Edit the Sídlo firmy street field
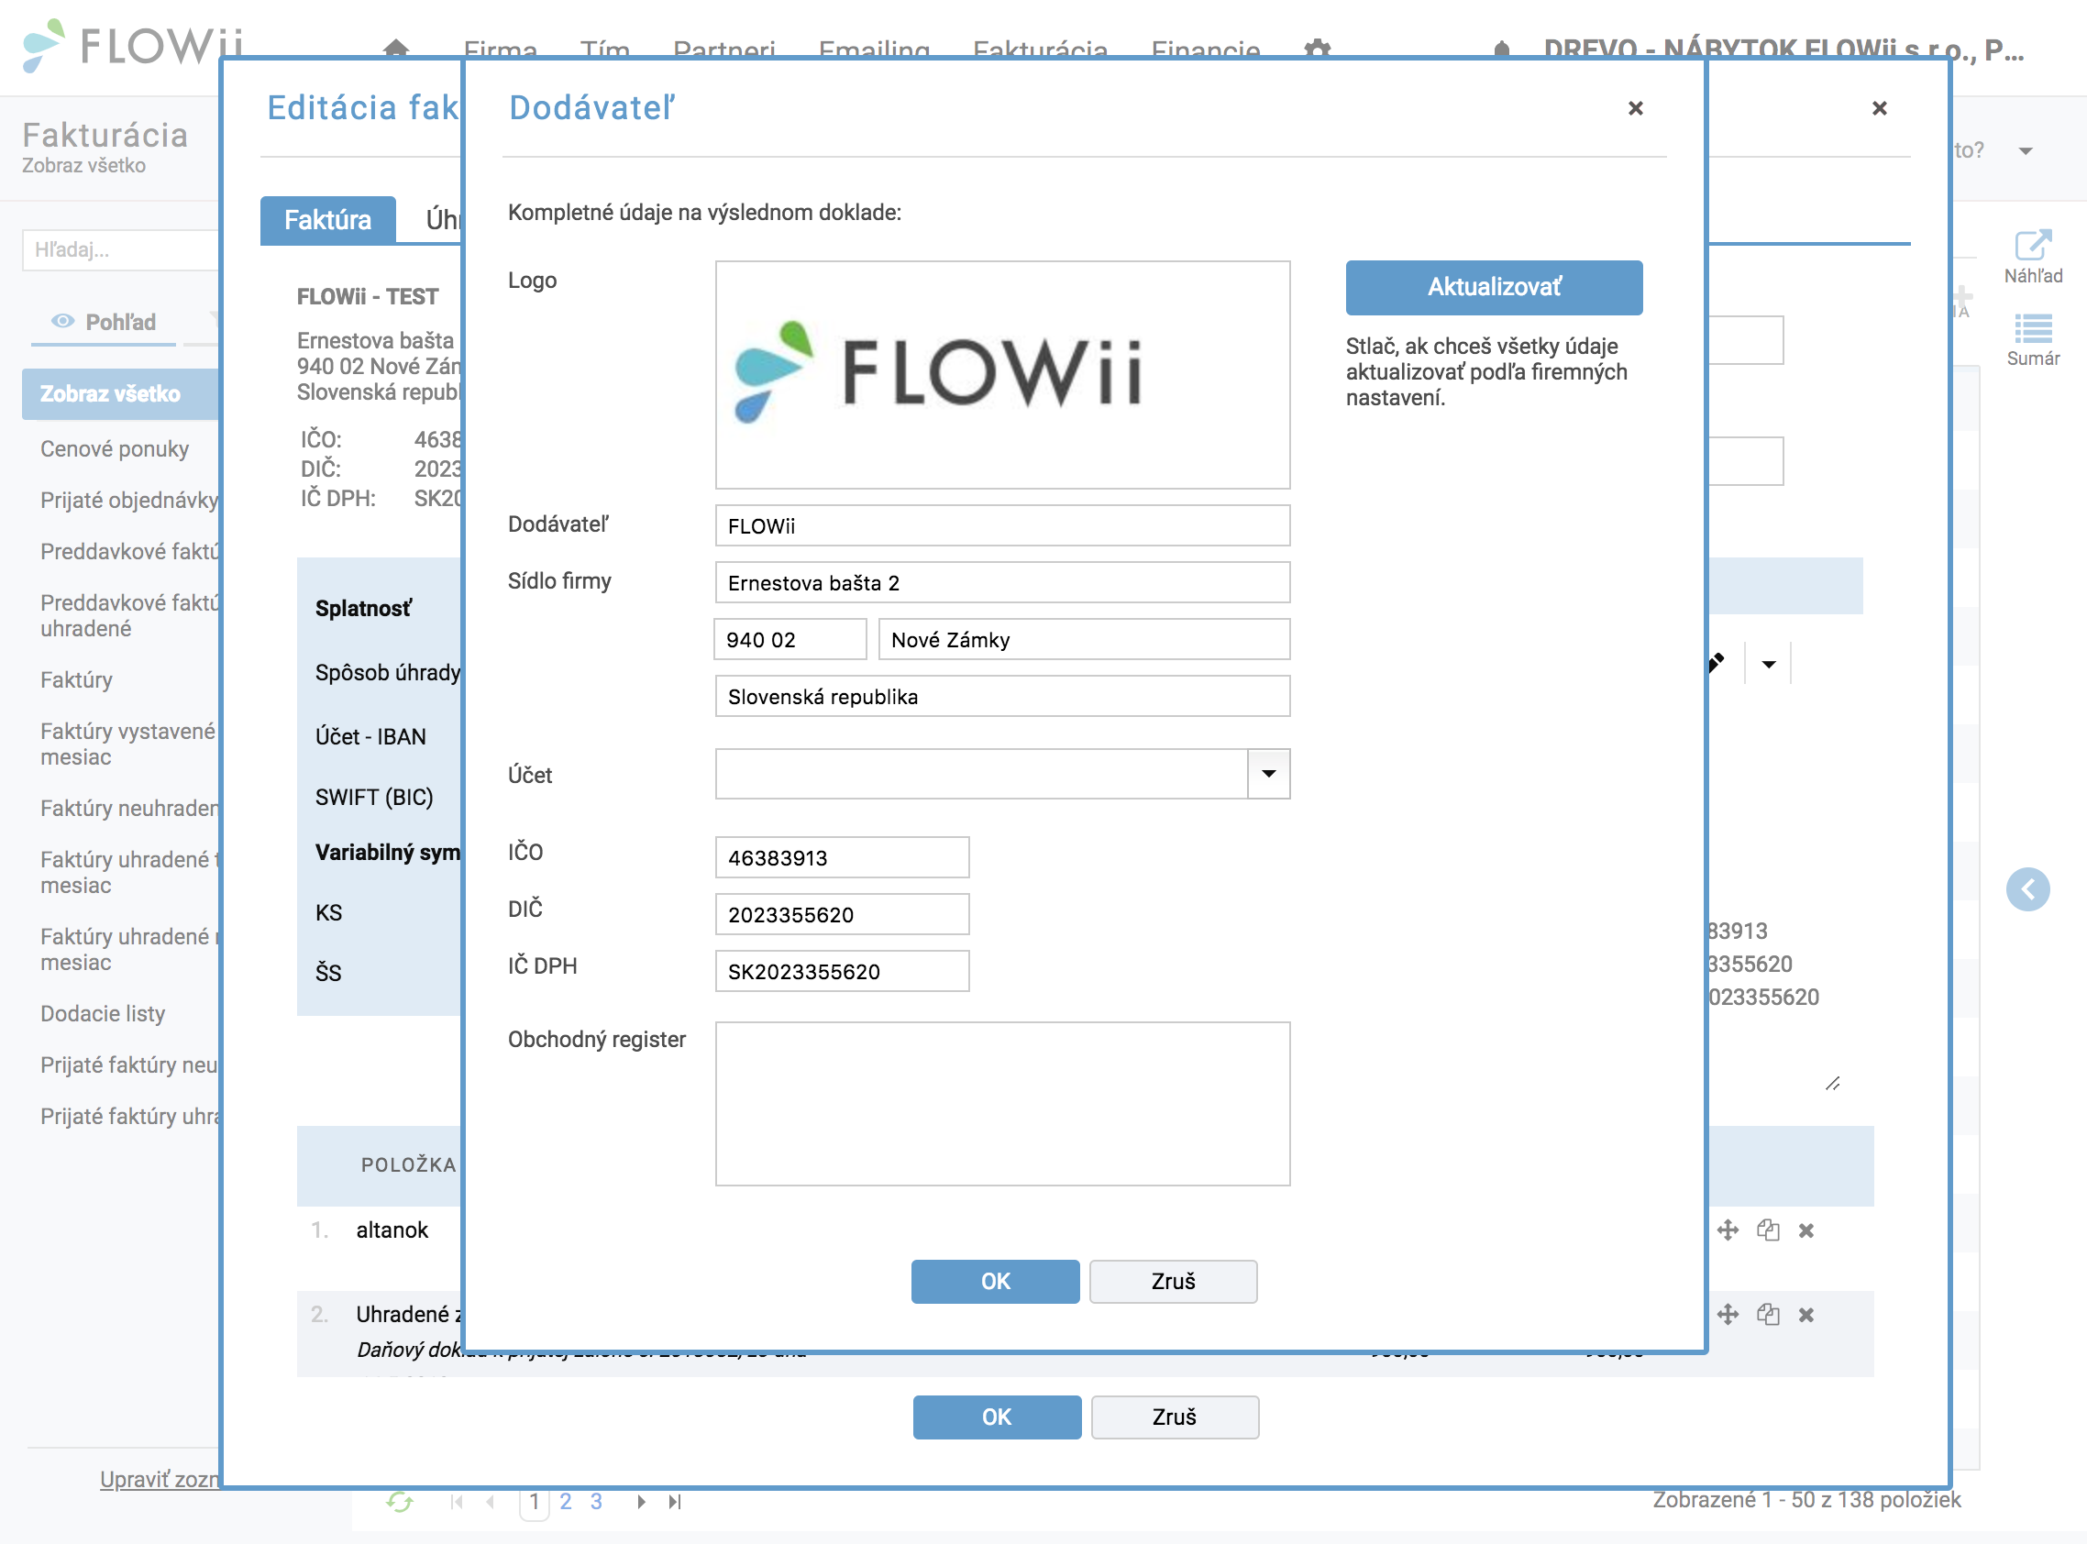Image resolution: width=2087 pixels, height=1544 pixels. 1002,582
